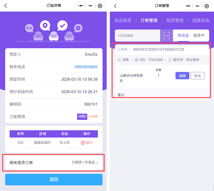Screen dimensions: 214x191
Task: Click the unlock code 680151
Action: 91,104
